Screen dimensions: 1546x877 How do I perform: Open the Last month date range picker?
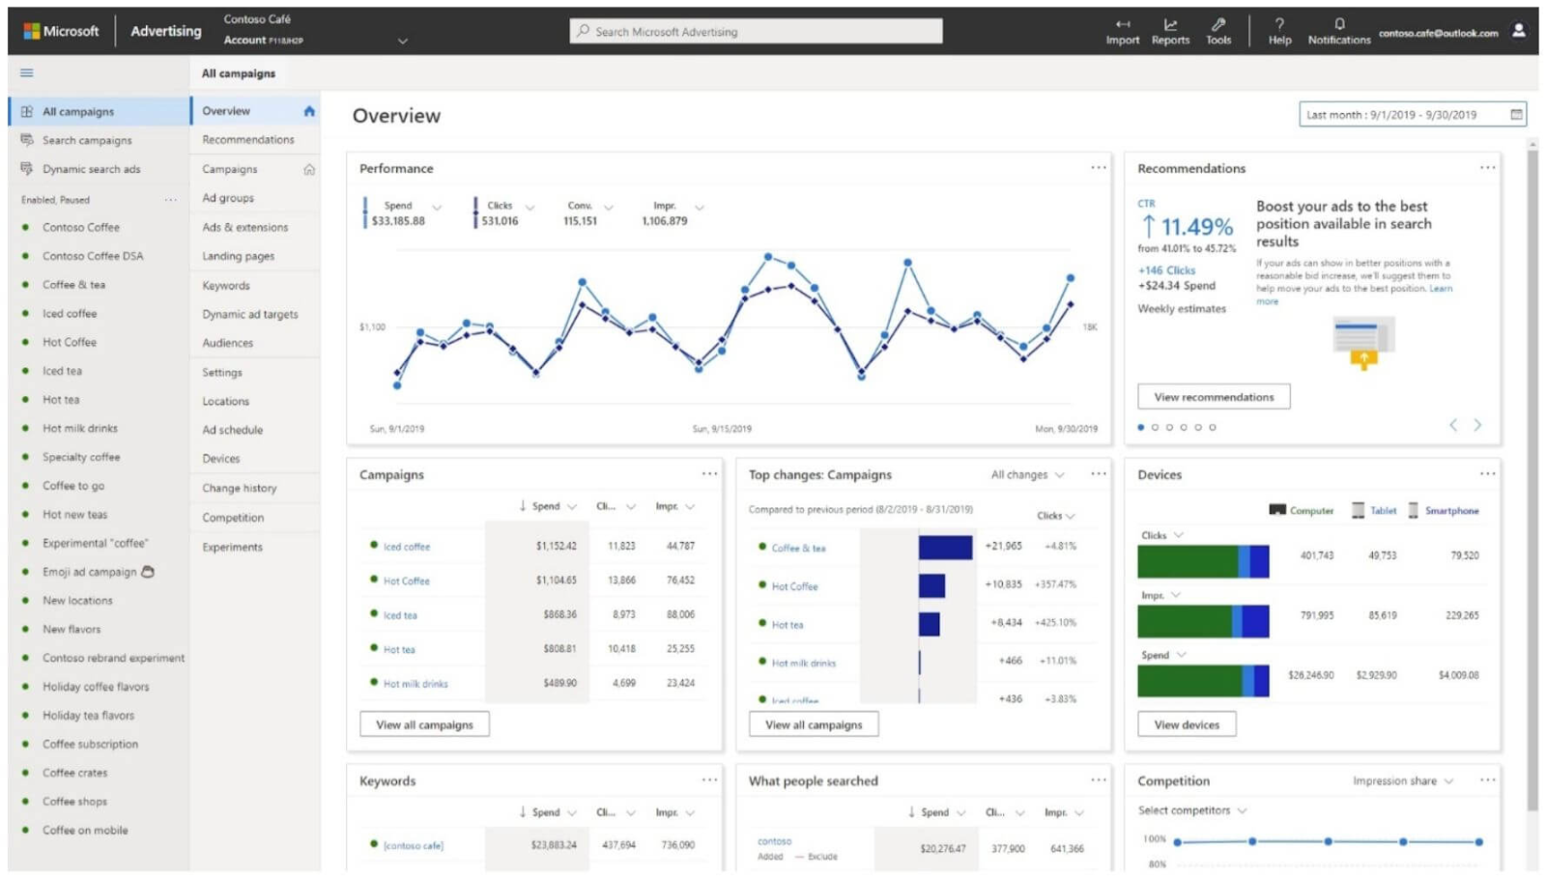1413,115
